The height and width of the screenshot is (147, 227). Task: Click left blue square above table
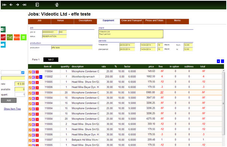point(218,61)
